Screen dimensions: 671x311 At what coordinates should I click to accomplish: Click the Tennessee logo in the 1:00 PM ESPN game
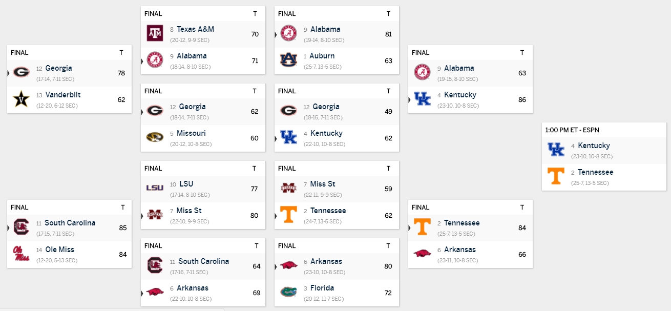pos(556,176)
